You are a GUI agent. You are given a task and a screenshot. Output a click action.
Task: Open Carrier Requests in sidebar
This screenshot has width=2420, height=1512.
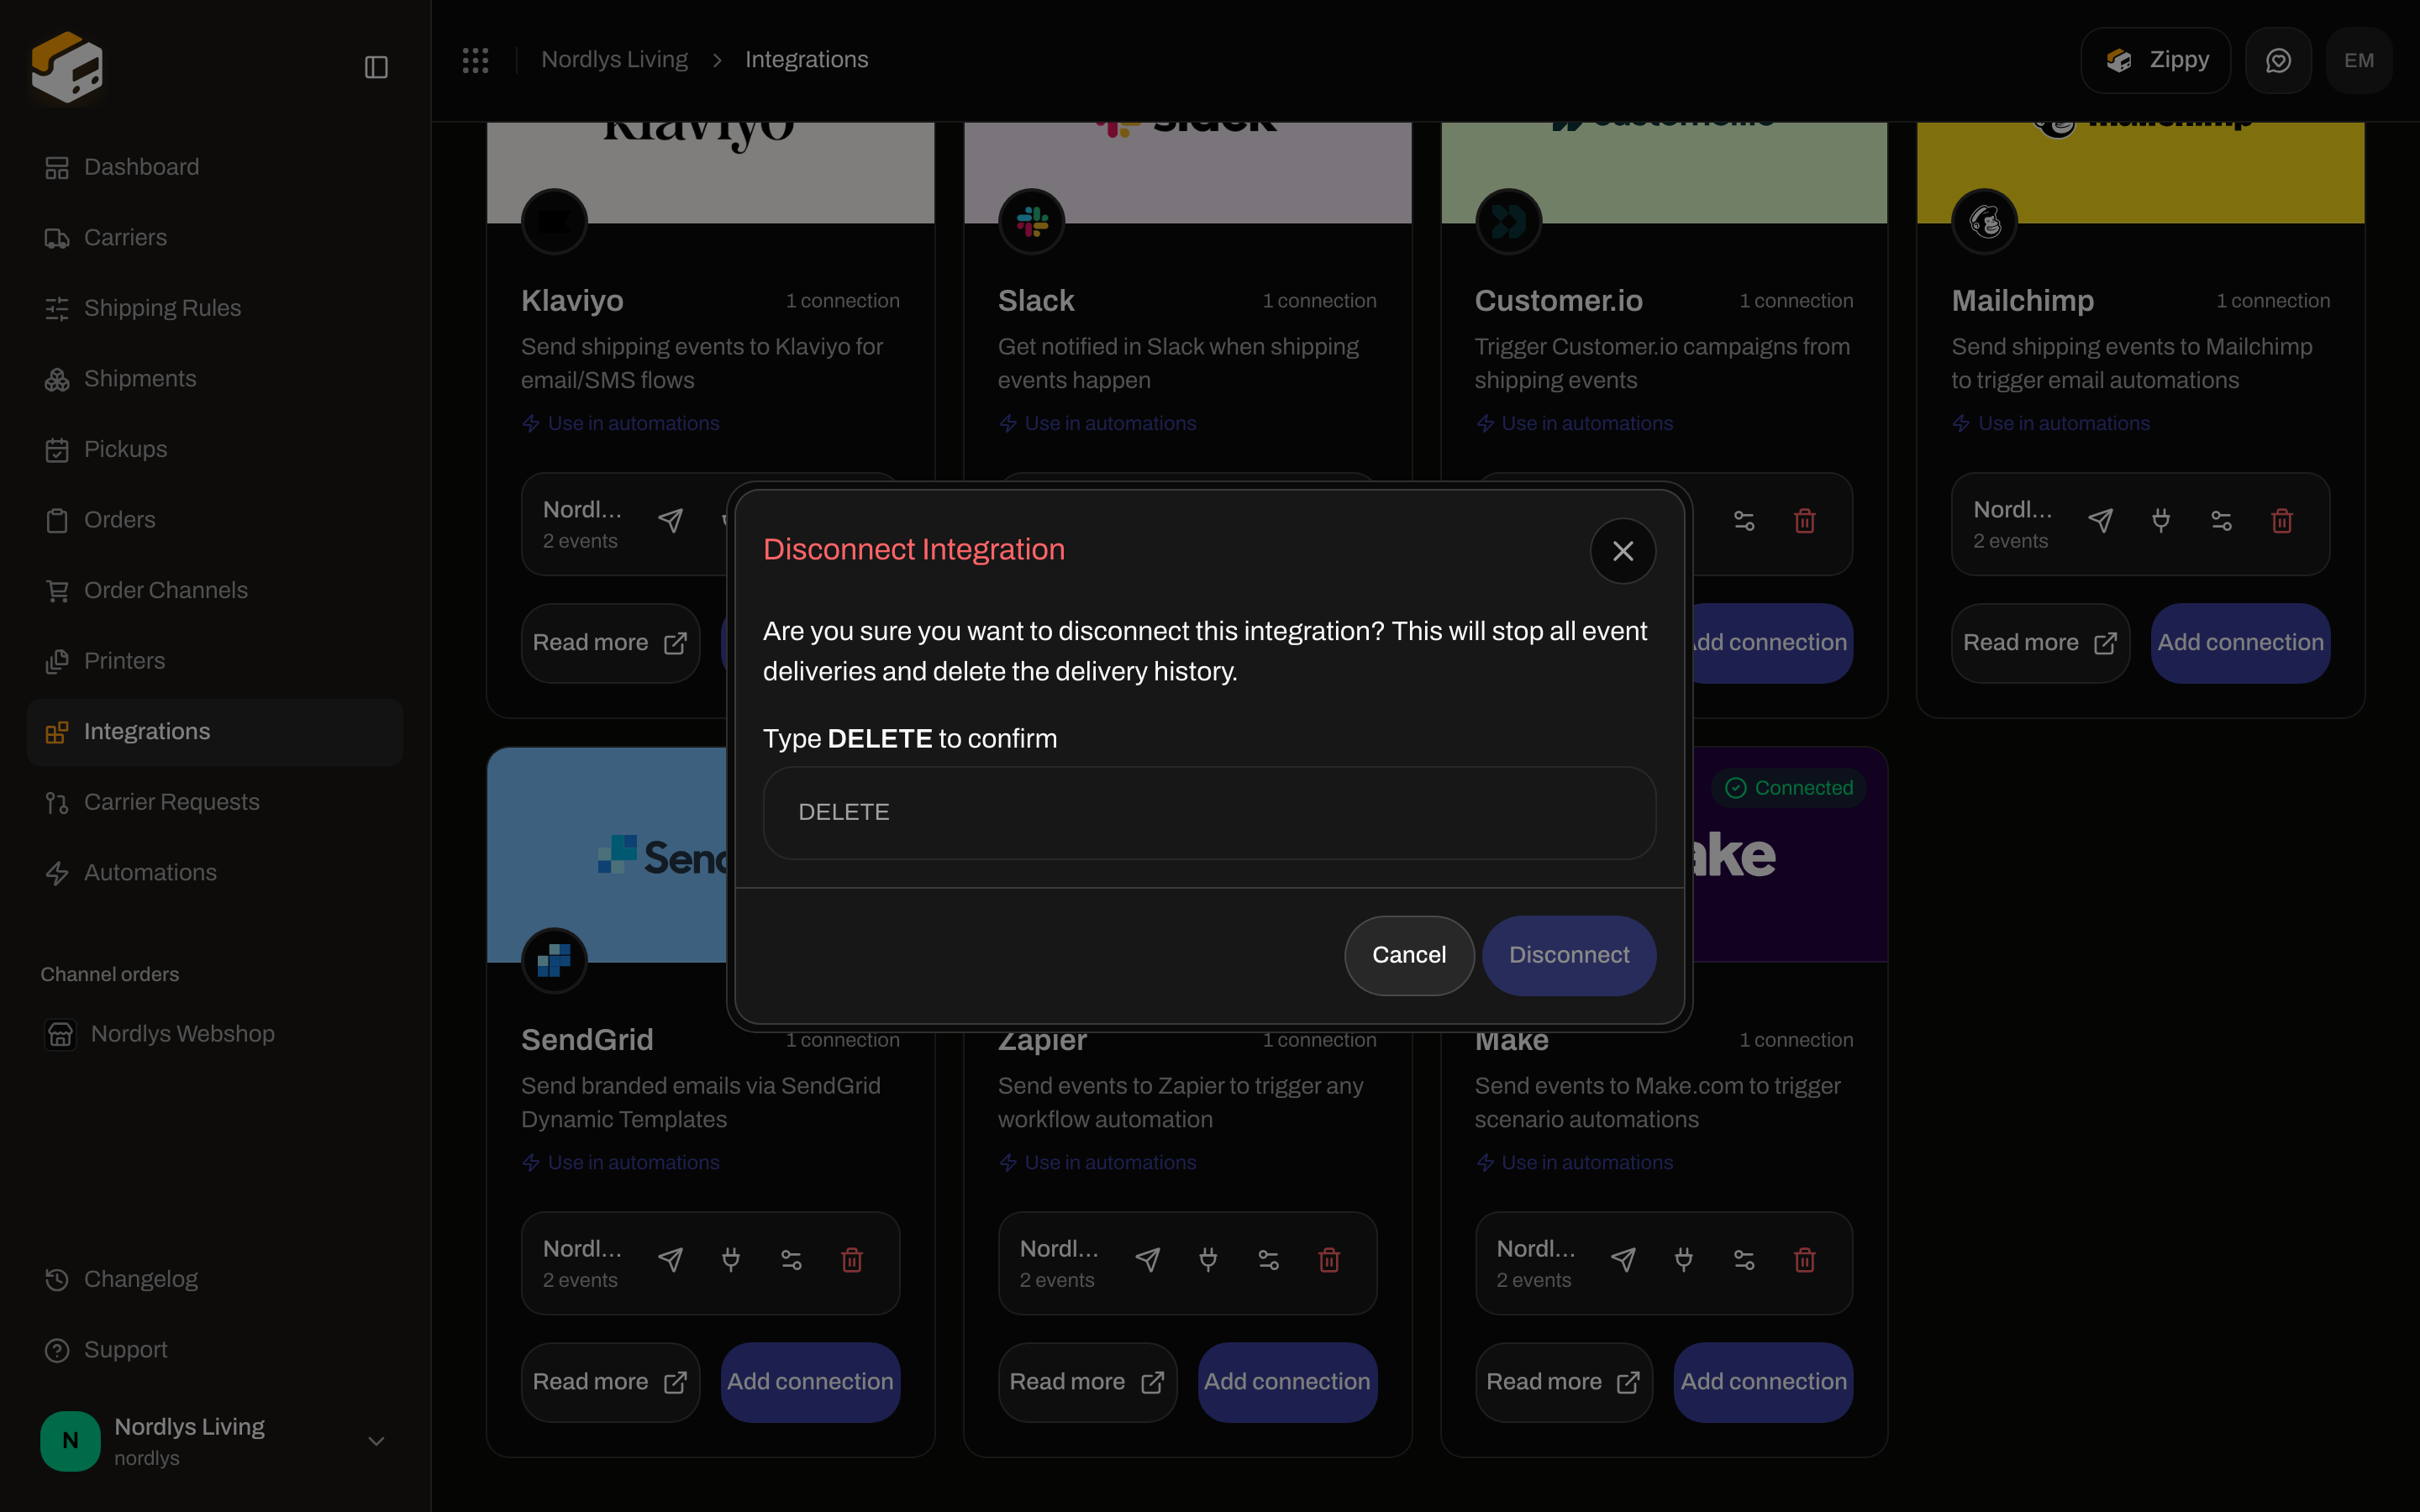215,802
